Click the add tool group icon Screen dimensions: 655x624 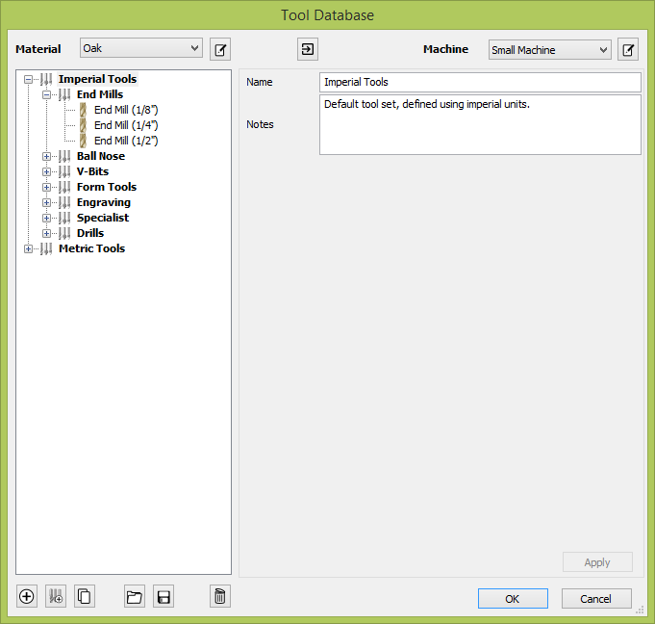coord(56,596)
